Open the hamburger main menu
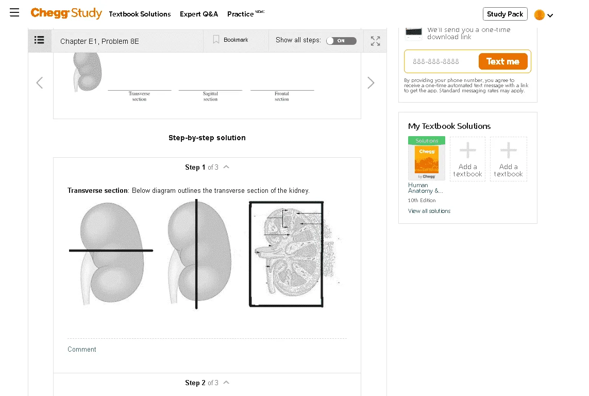 [14, 12]
